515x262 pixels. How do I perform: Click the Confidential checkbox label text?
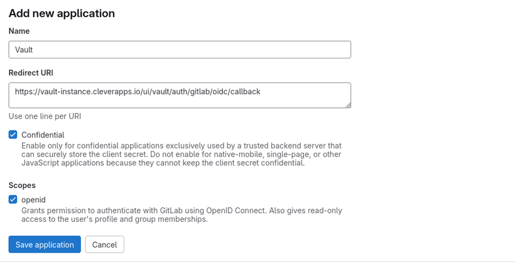[43, 134]
